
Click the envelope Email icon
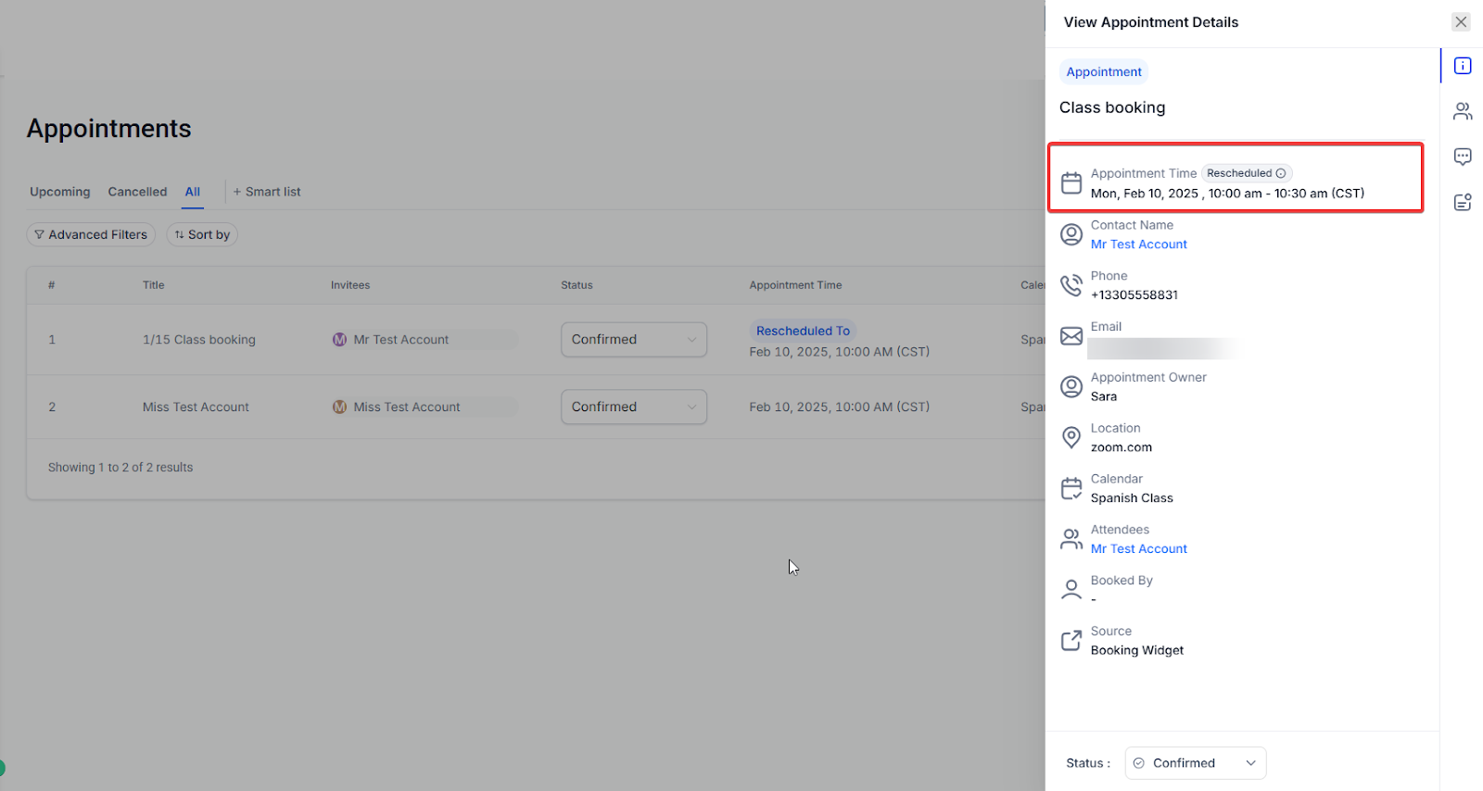[x=1071, y=336]
